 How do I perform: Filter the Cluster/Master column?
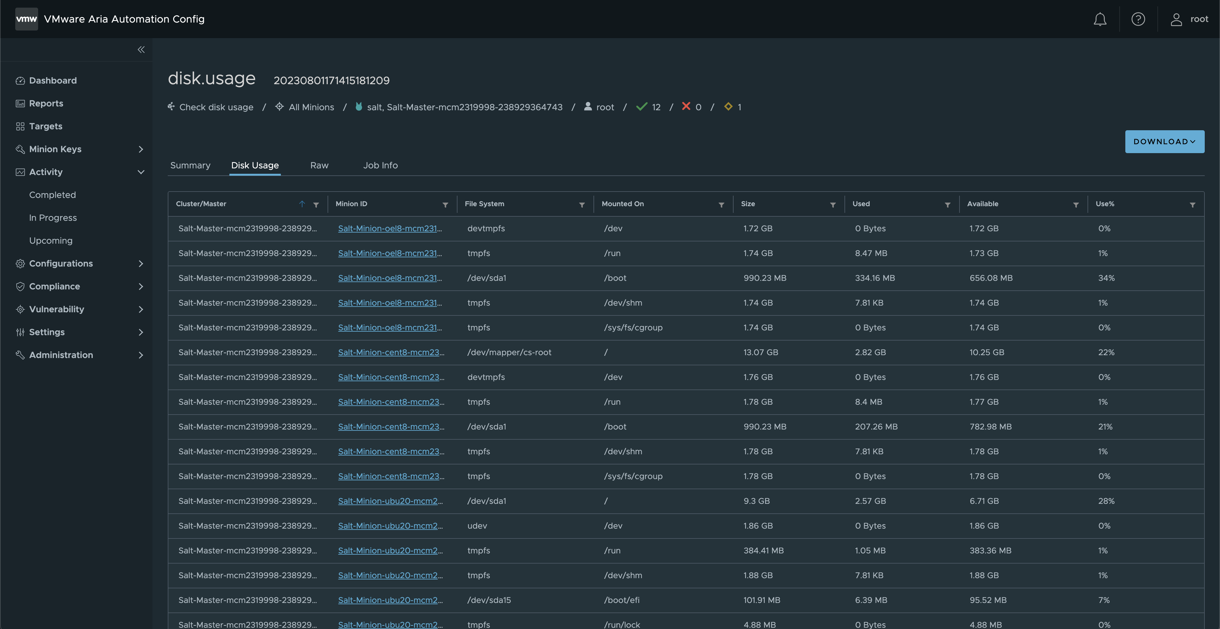316,205
